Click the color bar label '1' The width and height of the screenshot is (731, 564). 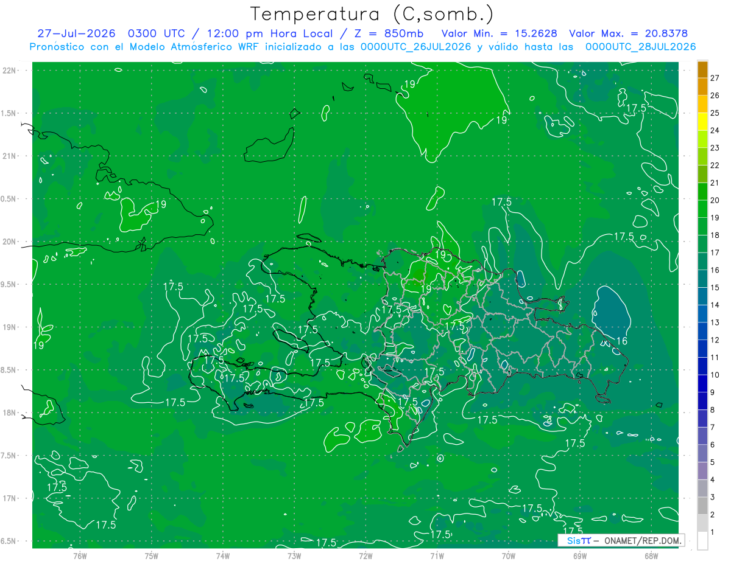pos(713,532)
